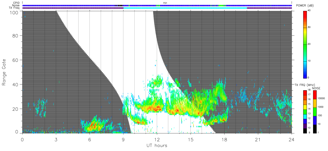Select the CPID value 151
This screenshot has height=151, width=328.
165,3
